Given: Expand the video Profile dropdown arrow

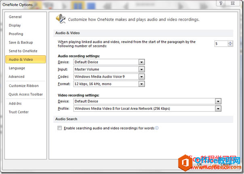Looking at the screenshot, I should tap(218, 109).
